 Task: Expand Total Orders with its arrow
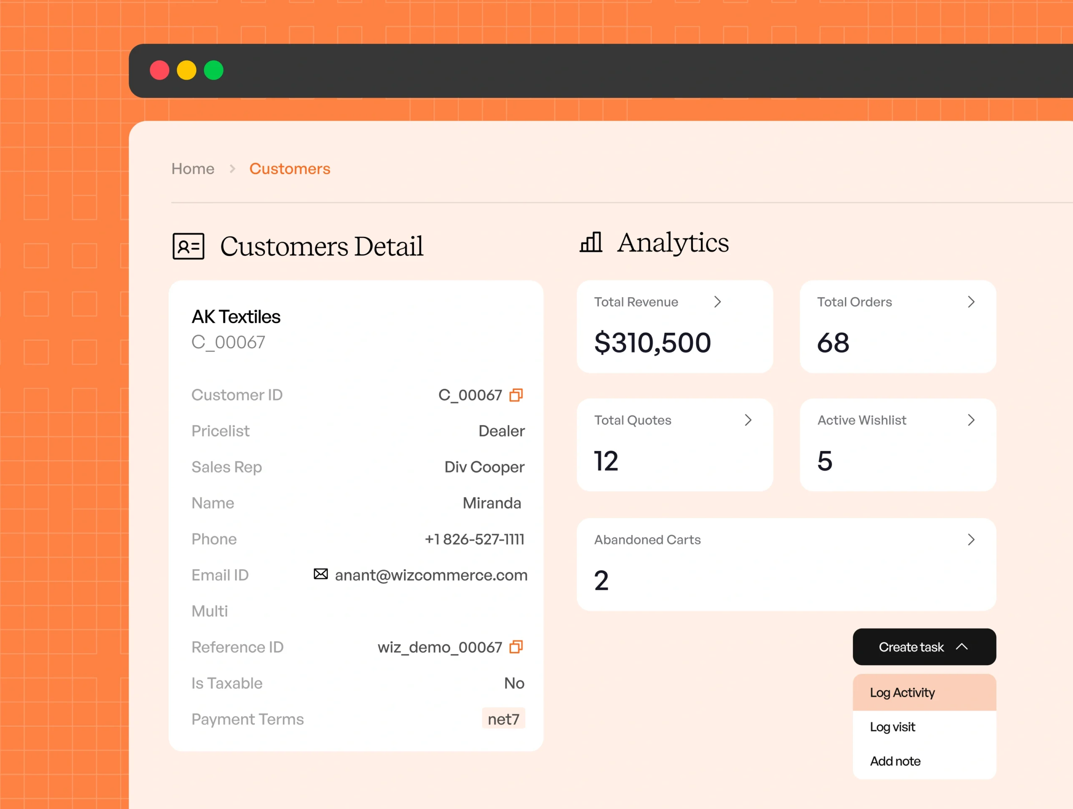pyautogui.click(x=971, y=302)
